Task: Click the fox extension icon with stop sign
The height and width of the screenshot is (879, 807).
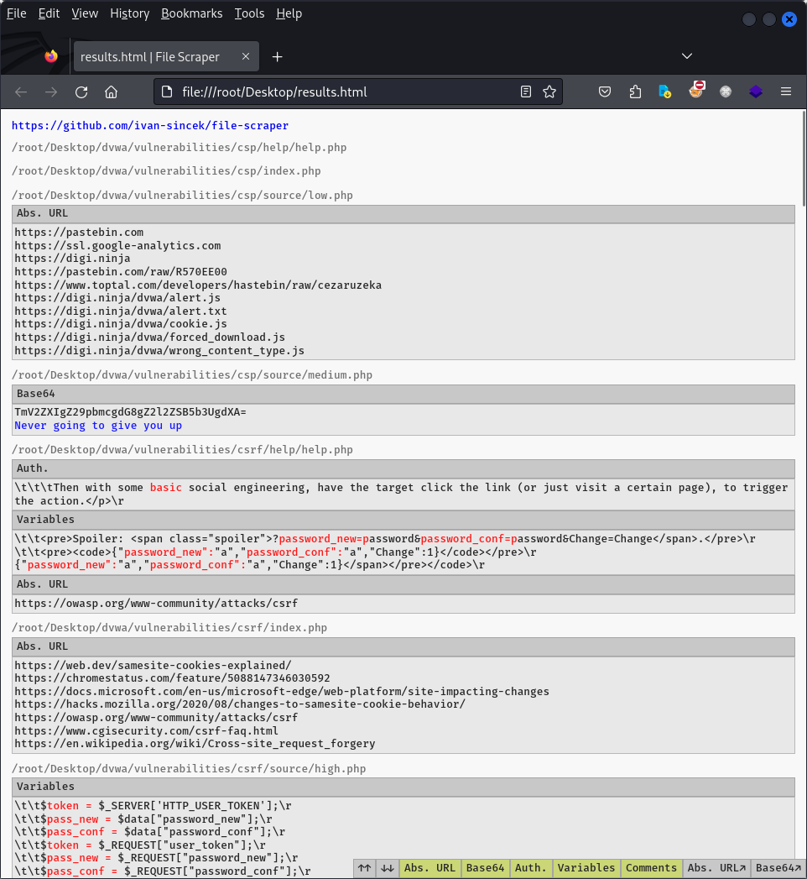Action: [x=696, y=92]
